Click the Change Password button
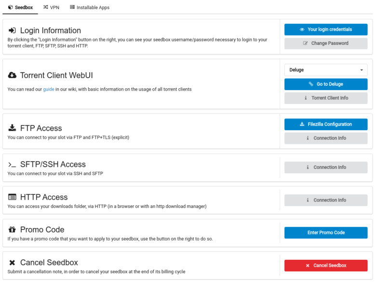This screenshot has width=376, height=282. coord(326,43)
